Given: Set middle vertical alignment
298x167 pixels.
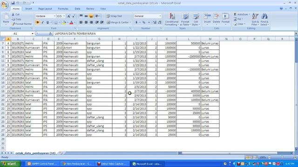Looking at the screenshot, I should 86,16.
